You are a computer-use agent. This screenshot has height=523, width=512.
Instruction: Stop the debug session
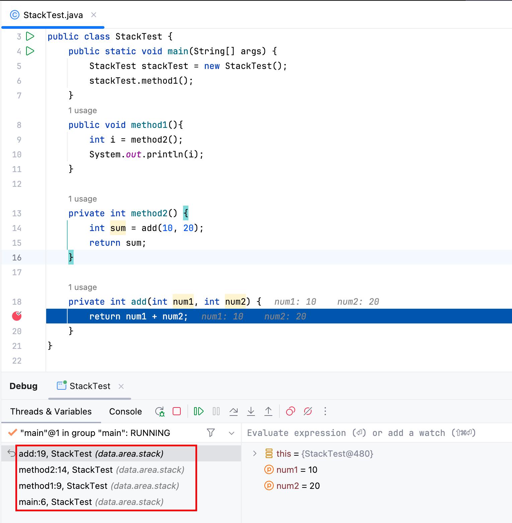click(177, 411)
